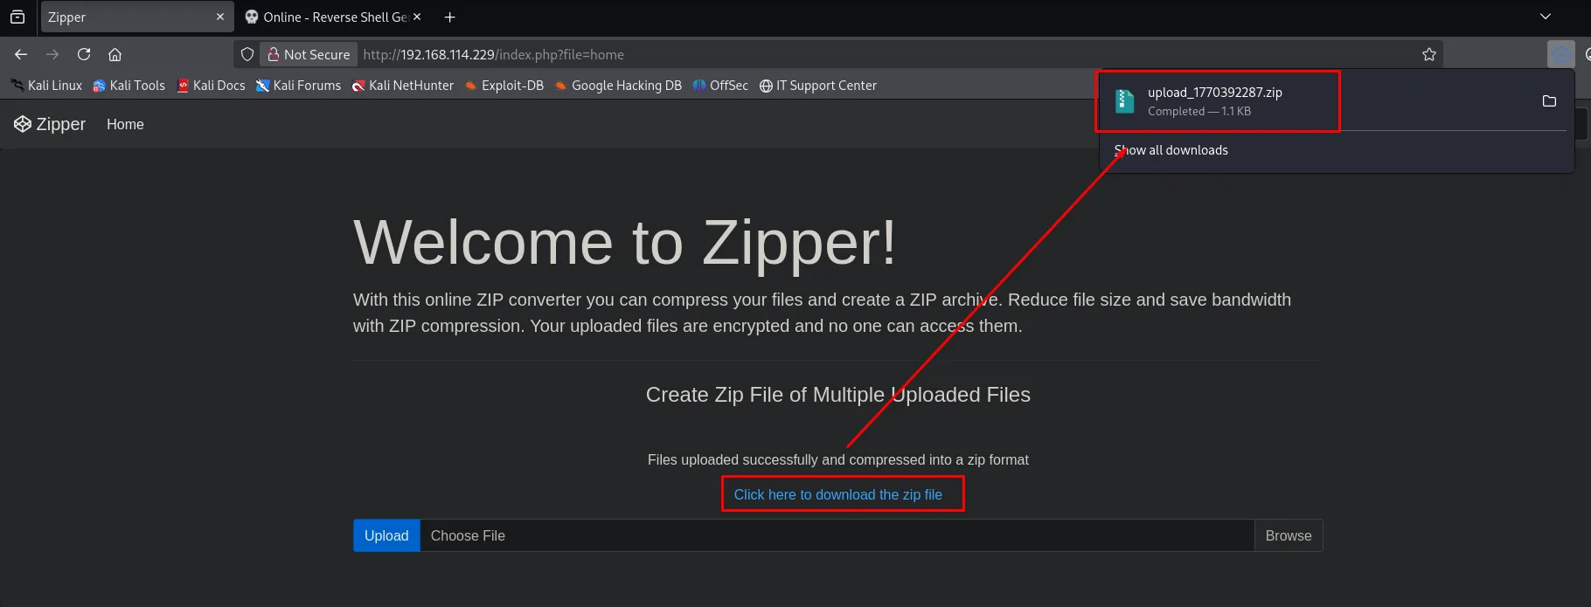This screenshot has width=1591, height=607.
Task: Open the Kali NetHunter bookmark
Action: click(x=403, y=86)
